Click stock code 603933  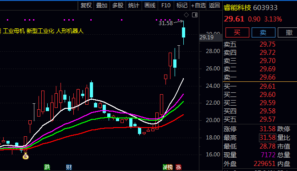(x=265, y=8)
